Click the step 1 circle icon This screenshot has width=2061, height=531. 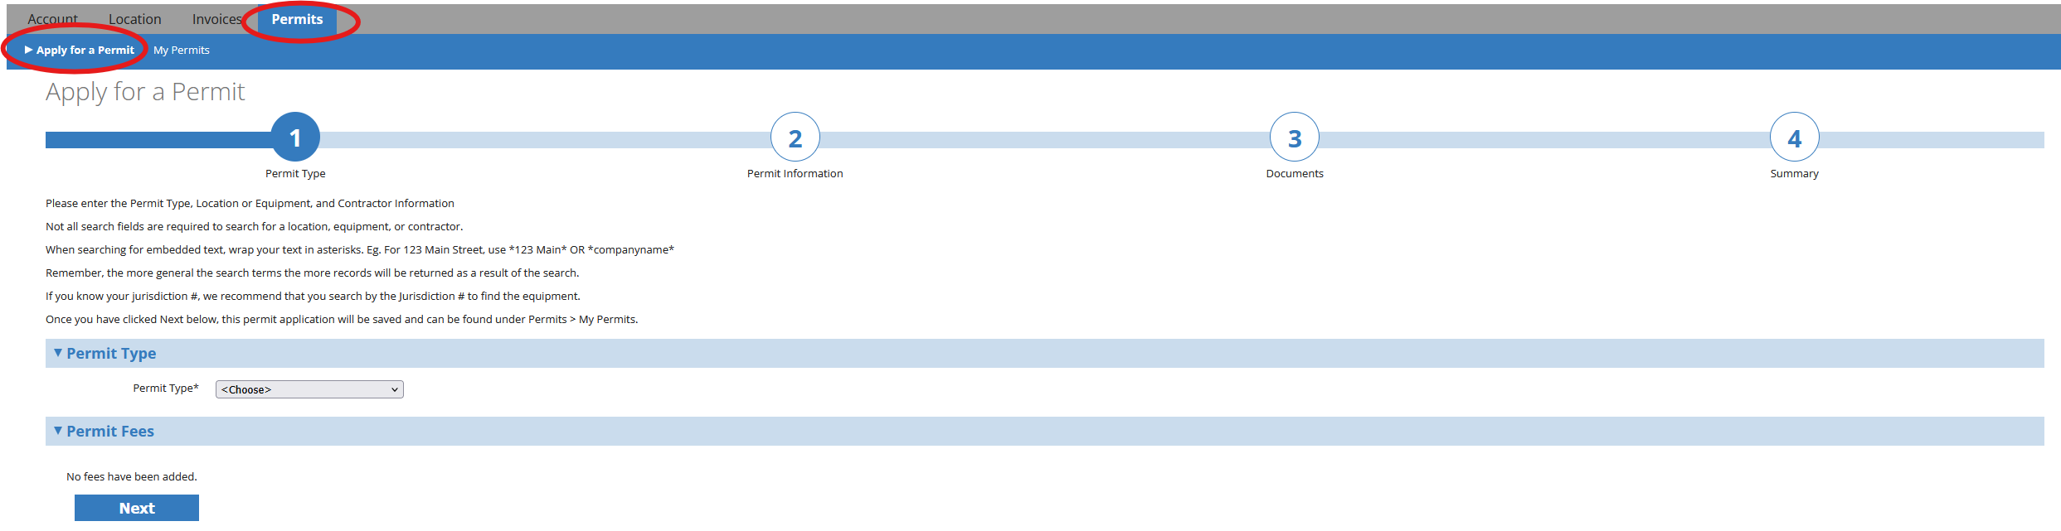295,138
